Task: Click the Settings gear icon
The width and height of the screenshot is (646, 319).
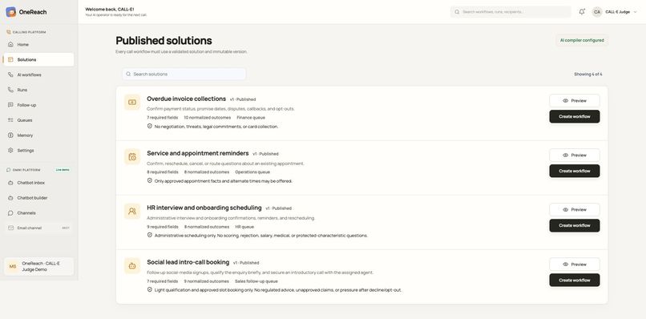Action: [10, 151]
